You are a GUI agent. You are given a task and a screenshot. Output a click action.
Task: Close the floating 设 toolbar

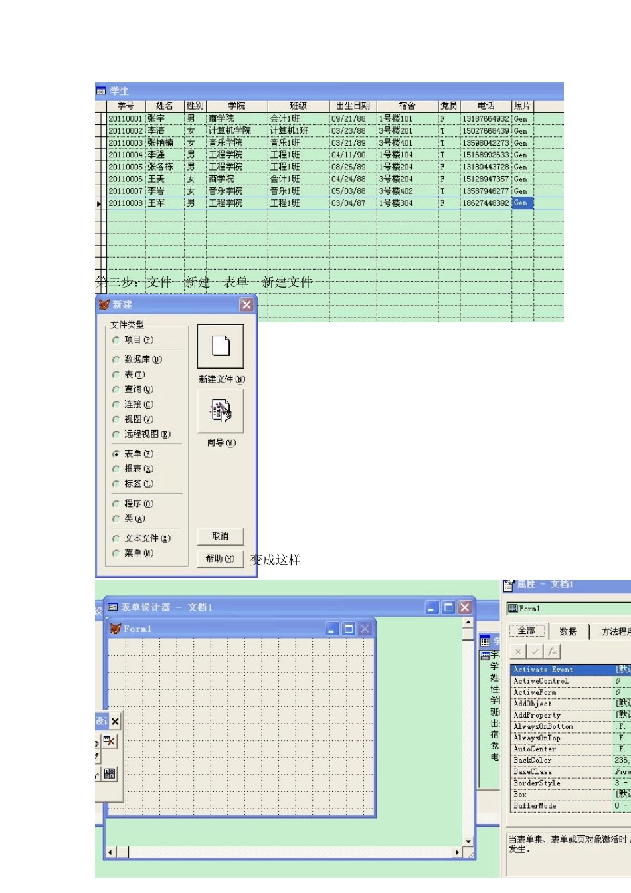coord(115,721)
